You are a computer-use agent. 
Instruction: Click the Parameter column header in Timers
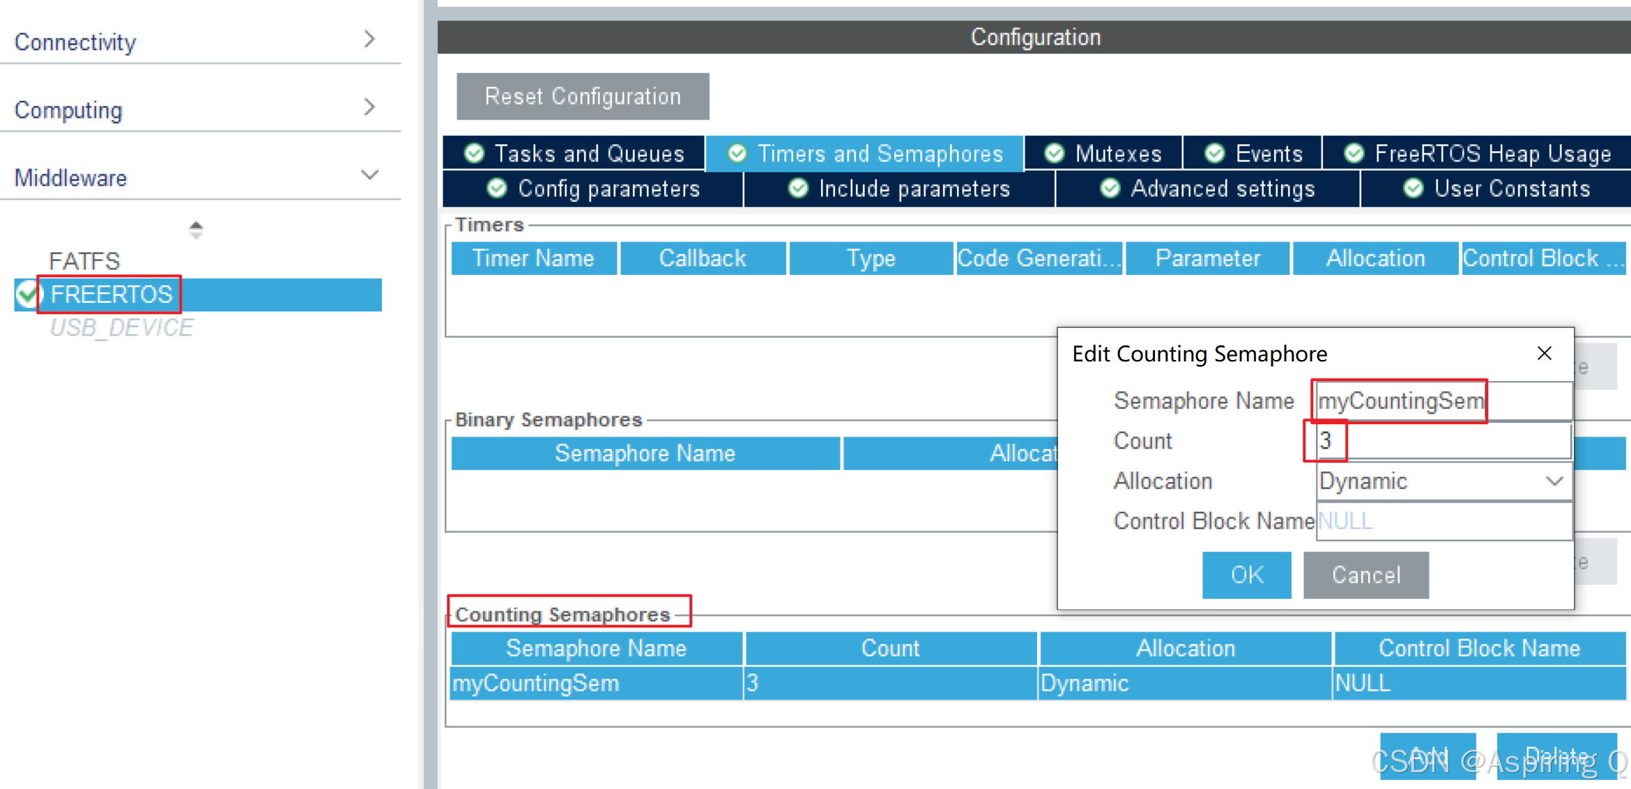pyautogui.click(x=1208, y=258)
